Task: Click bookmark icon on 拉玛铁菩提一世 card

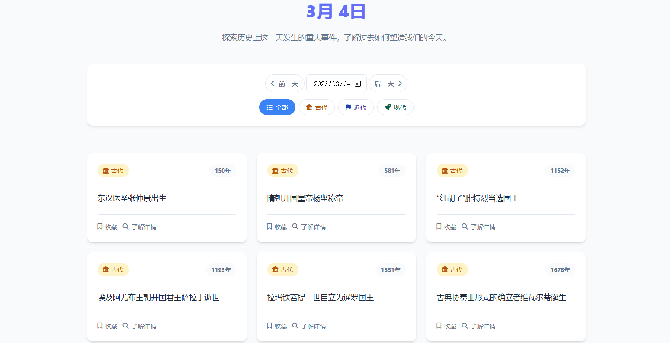Action: [x=269, y=326]
